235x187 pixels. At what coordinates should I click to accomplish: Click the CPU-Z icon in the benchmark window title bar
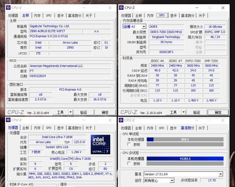click(x=121, y=120)
